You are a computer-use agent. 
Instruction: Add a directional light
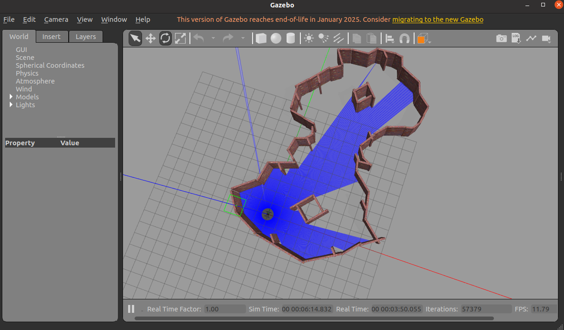339,38
